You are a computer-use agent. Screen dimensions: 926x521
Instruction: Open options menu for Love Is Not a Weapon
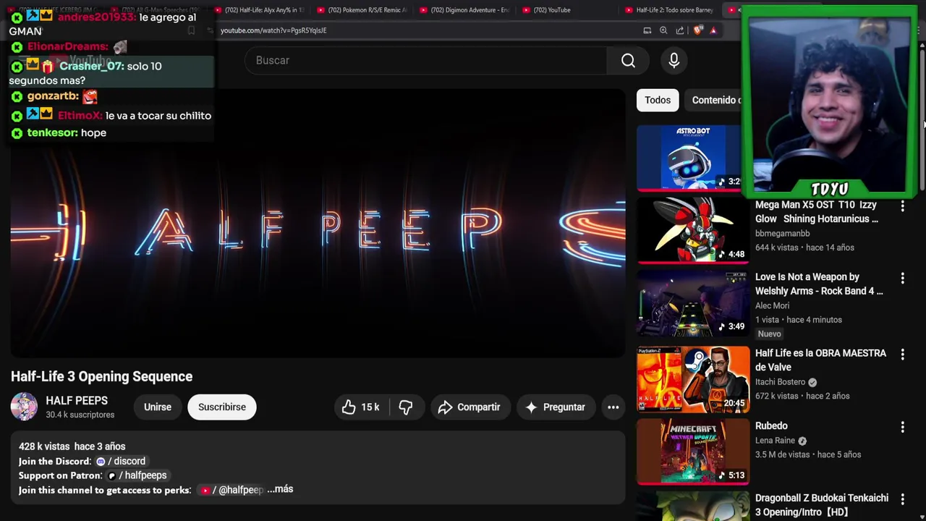902,278
